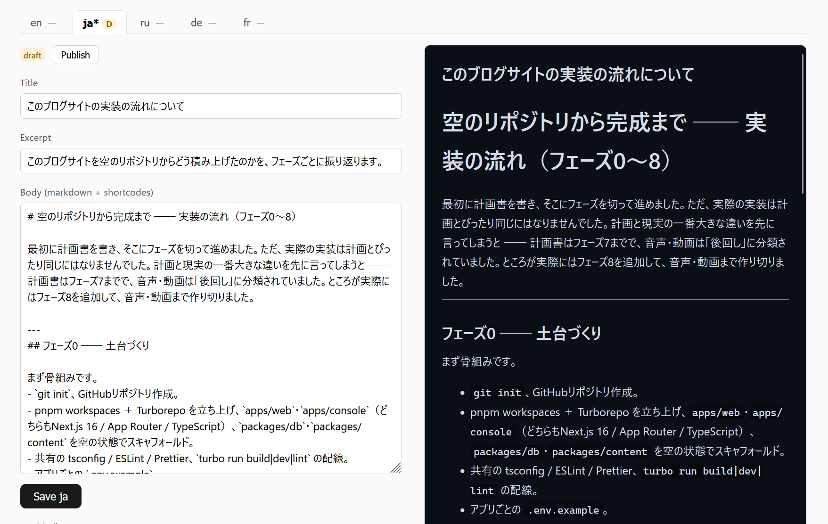Click the Body textarea resize handle
This screenshot has width=828, height=524.
tap(396, 468)
